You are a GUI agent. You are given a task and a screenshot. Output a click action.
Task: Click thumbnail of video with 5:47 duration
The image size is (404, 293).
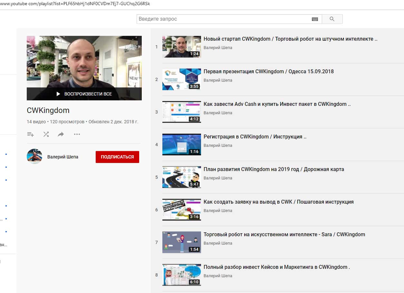click(x=182, y=177)
